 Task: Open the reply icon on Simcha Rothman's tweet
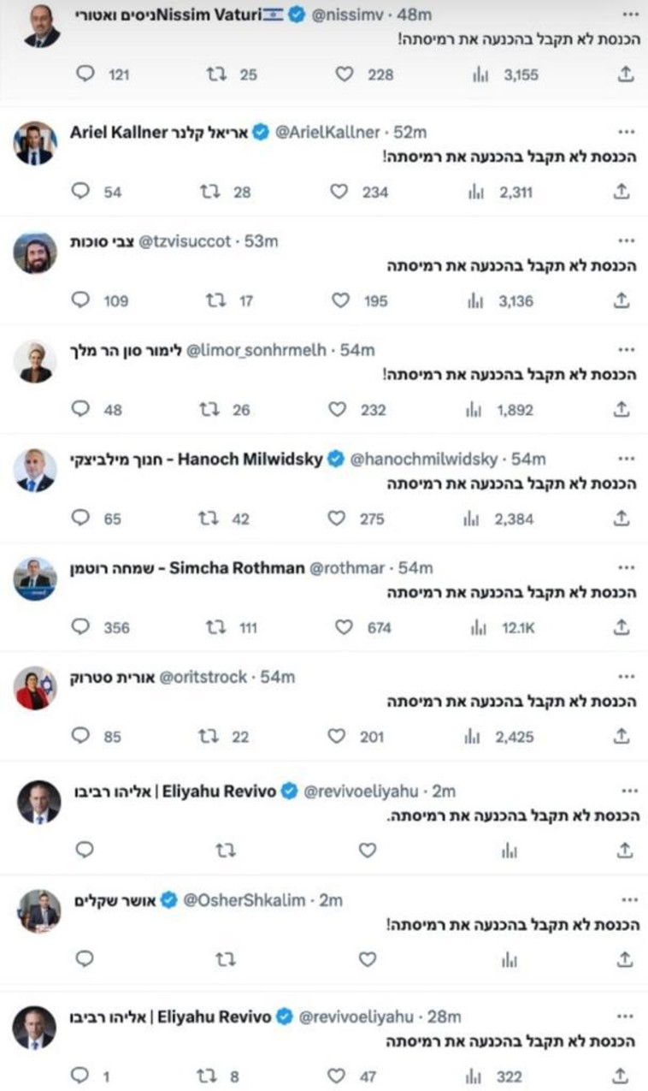[x=81, y=627]
